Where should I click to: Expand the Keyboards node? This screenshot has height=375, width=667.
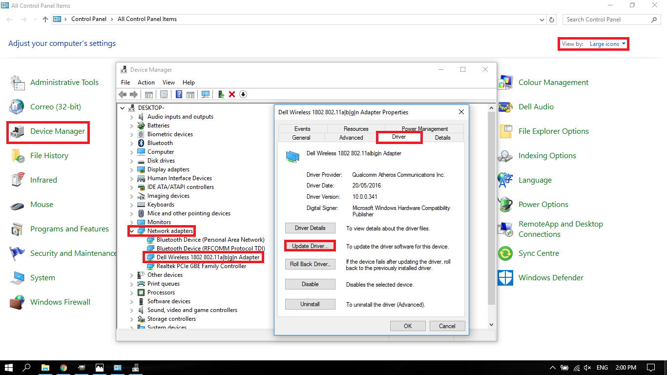(131, 205)
